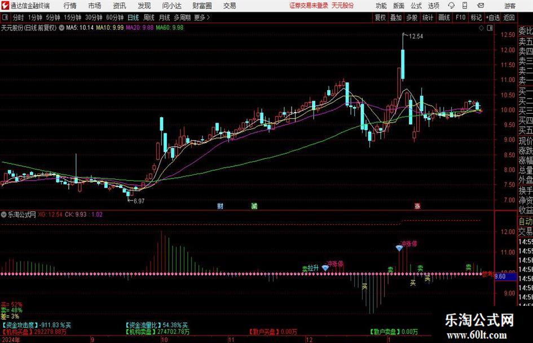Open the 功能 menu
This screenshot has height=343, width=533.
pos(381,6)
